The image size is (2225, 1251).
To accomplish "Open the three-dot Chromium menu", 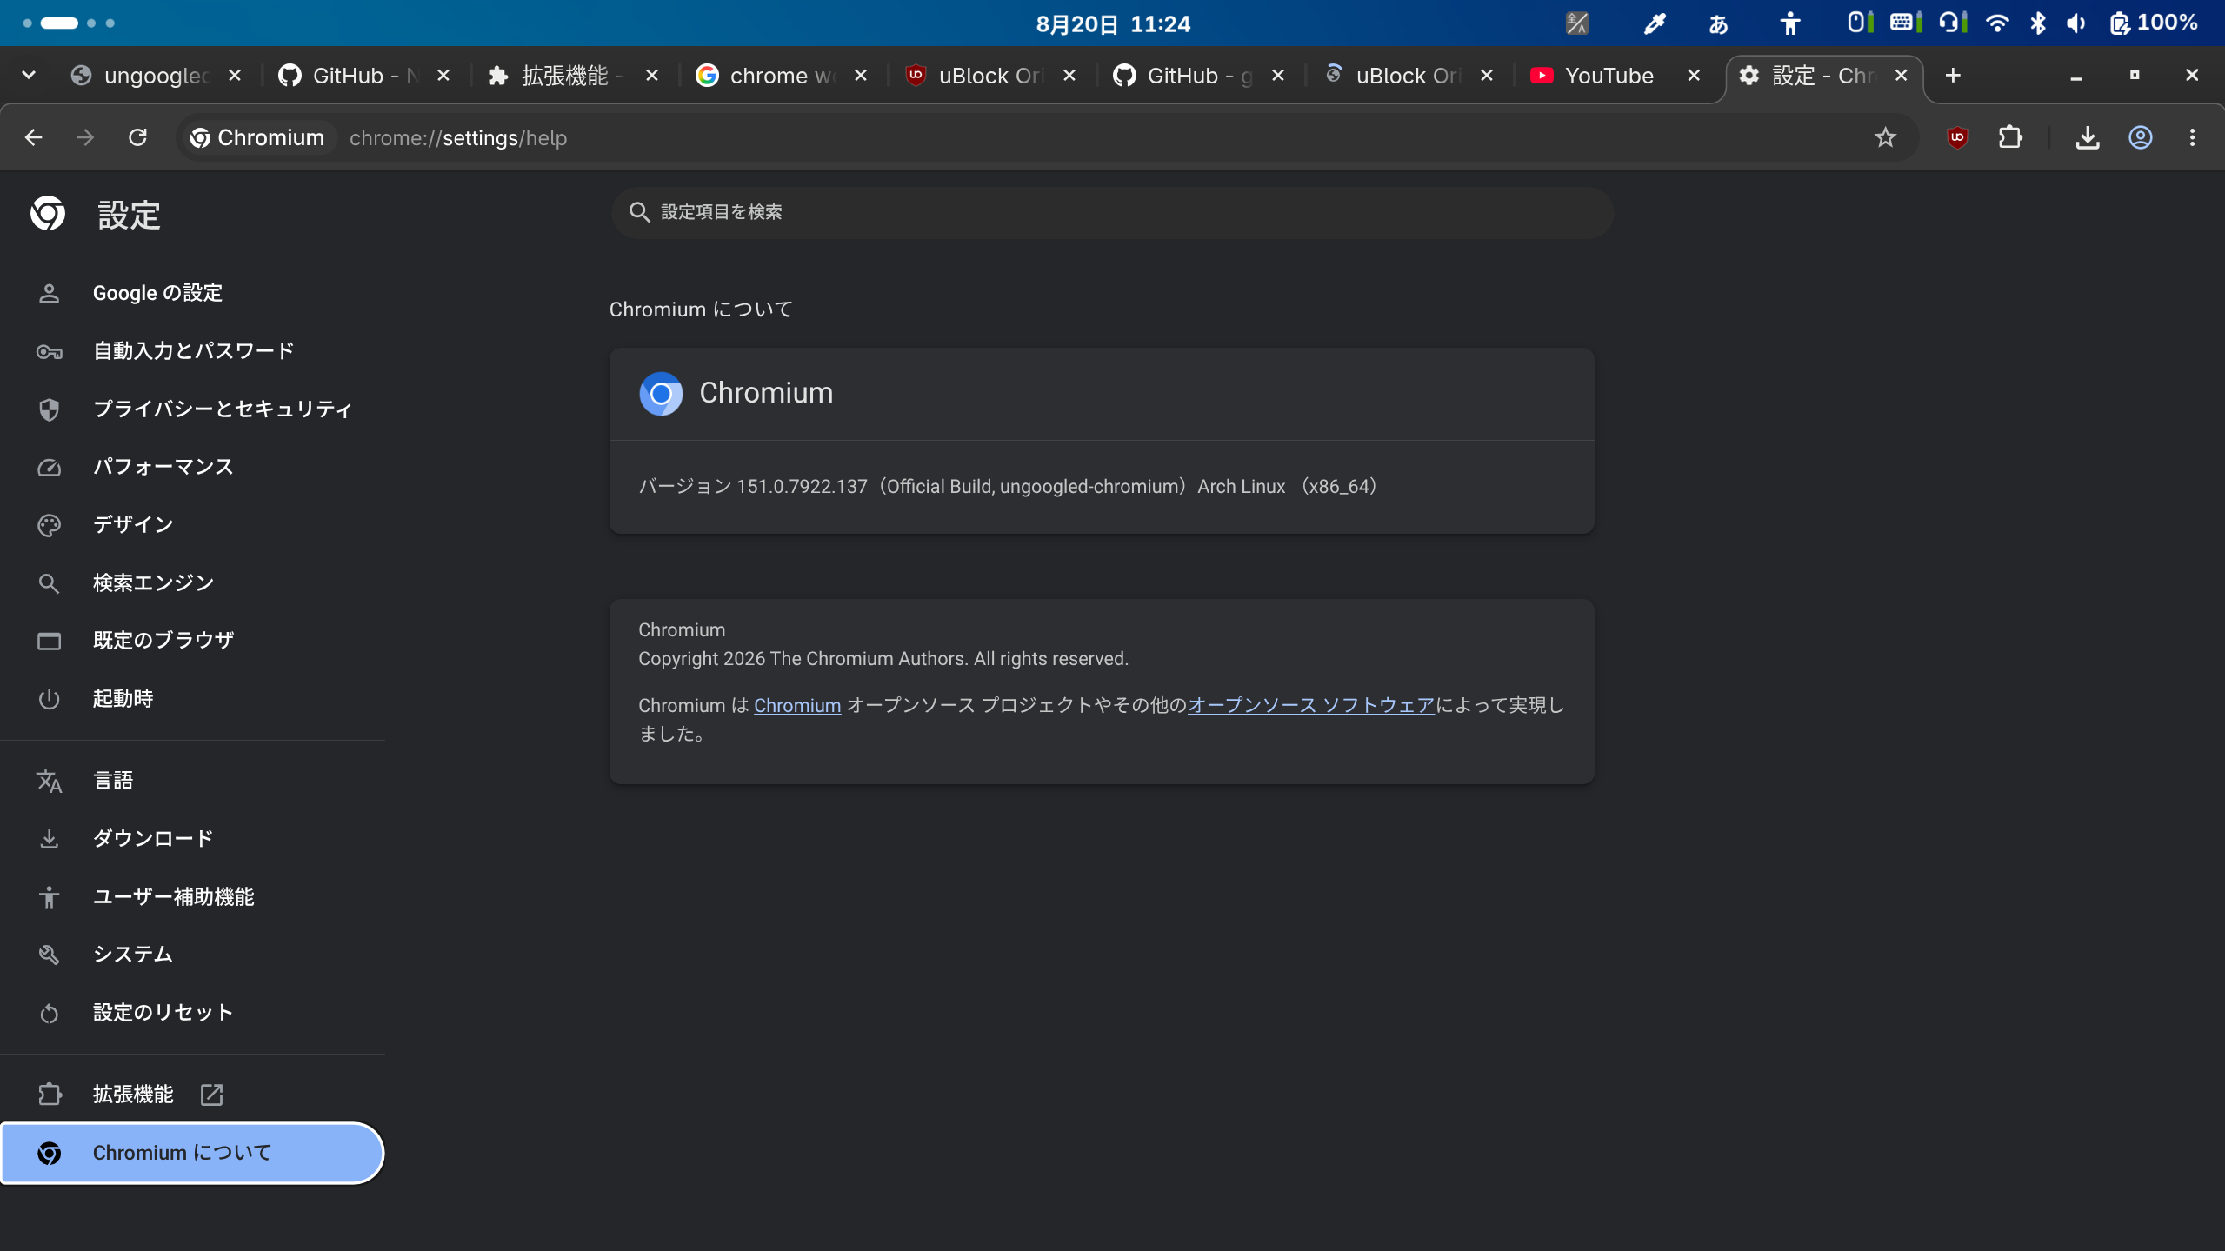I will pyautogui.click(x=2192, y=137).
